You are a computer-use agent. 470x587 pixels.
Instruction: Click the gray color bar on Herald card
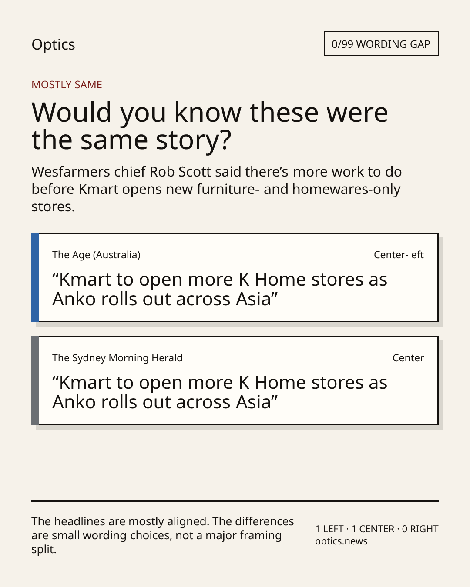coord(35,381)
